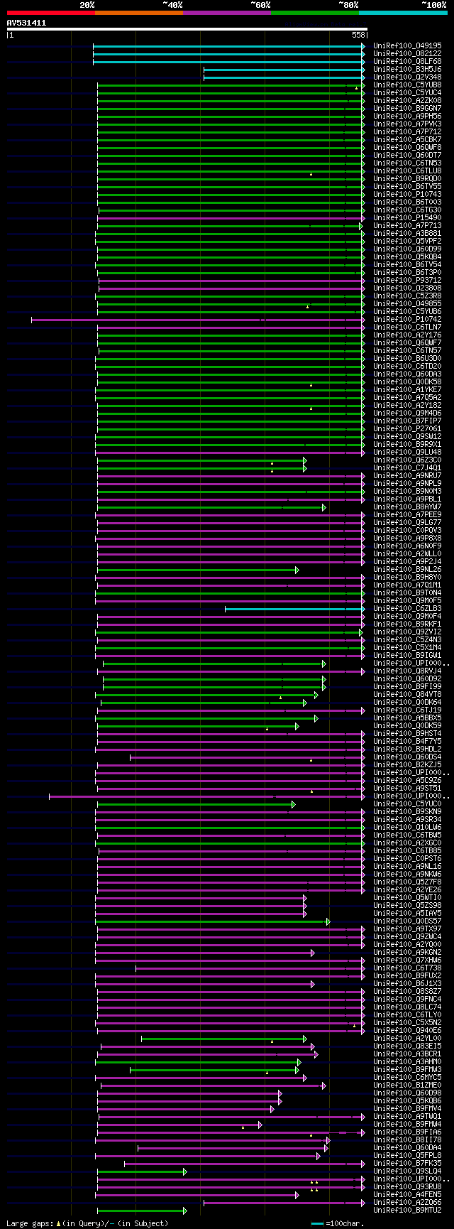The height and width of the screenshot is (1229, 454).
Task: Select the query label AV531411
Action: click(26, 23)
